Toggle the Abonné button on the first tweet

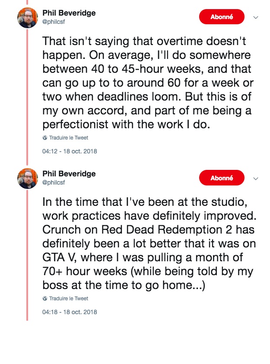(x=222, y=17)
